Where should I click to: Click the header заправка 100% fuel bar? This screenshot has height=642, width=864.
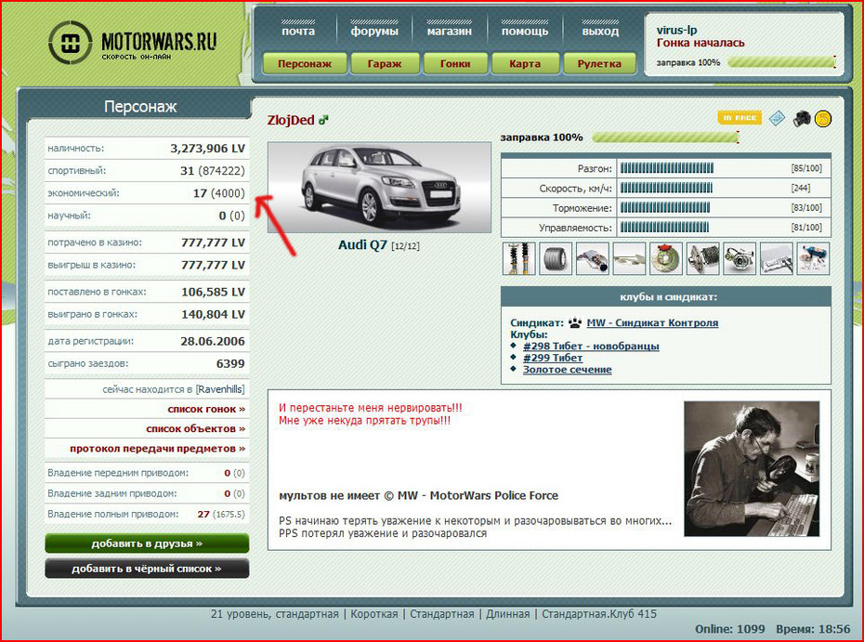781,62
